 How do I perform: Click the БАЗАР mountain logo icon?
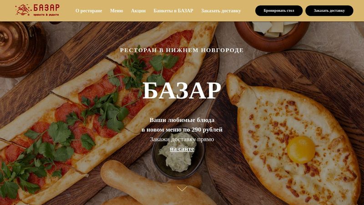[x=23, y=10]
